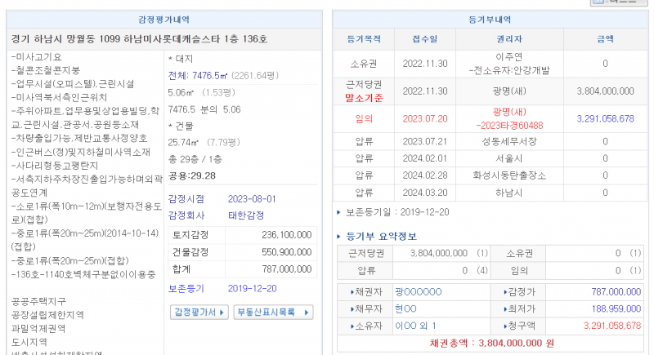Click the 보존등기 date 2019-12-20 in appraisal panel
Image resolution: width=654 pixels, height=355 pixels.
[253, 288]
